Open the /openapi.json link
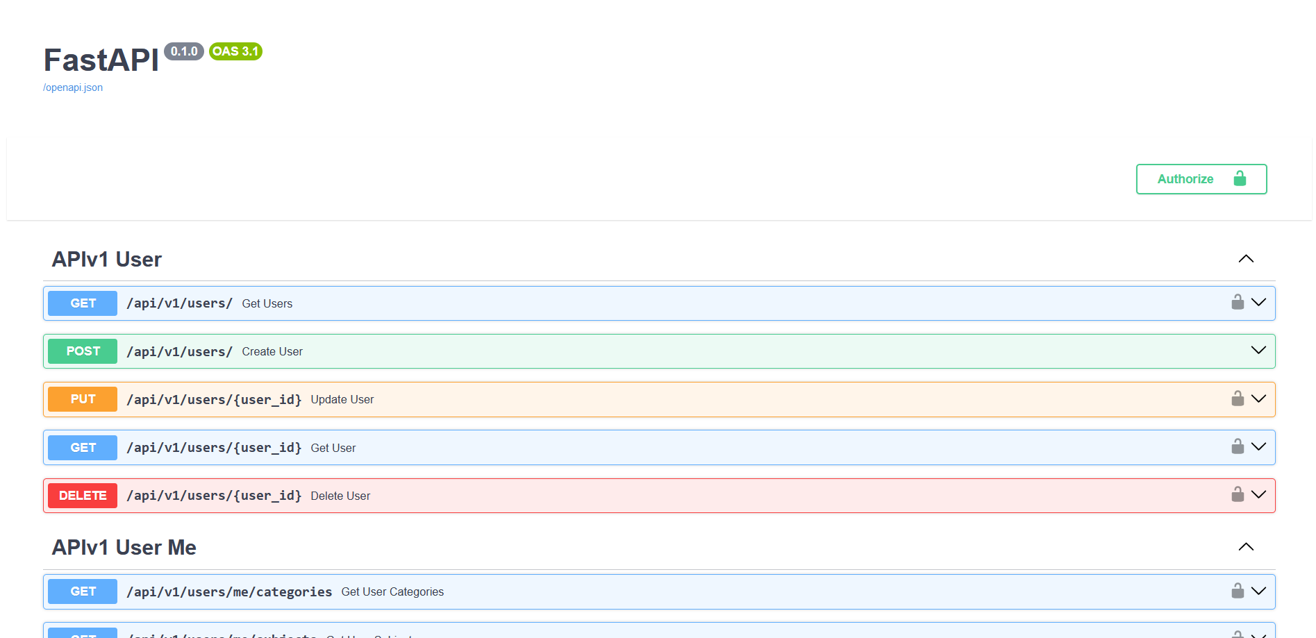The height and width of the screenshot is (638, 1316). (73, 87)
